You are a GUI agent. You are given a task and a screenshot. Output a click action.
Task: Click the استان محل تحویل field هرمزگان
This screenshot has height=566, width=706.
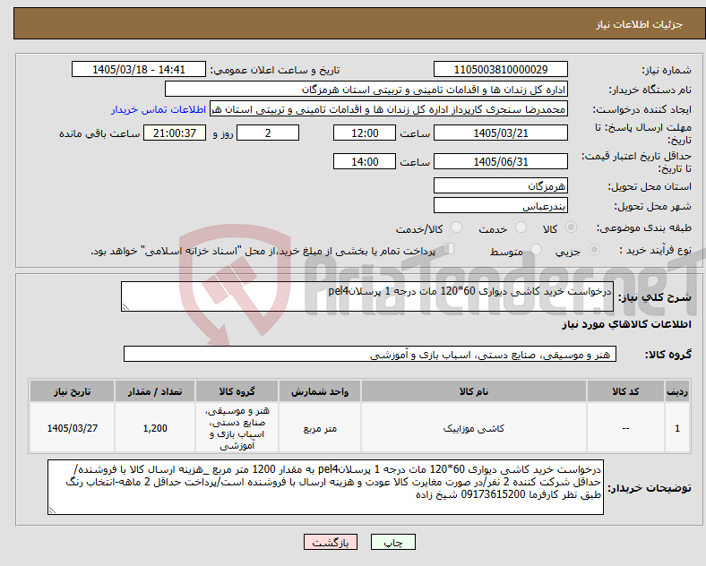[501, 185]
